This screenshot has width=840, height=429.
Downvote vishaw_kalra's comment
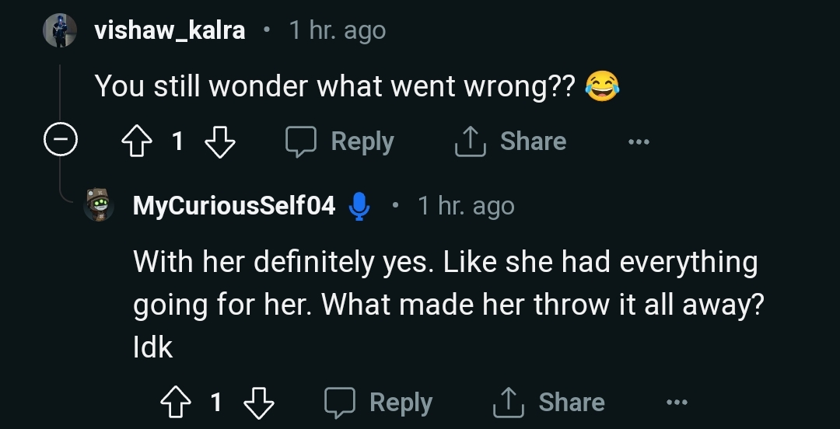tap(219, 141)
